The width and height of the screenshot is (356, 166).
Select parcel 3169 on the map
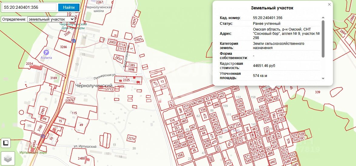click(x=54, y=78)
